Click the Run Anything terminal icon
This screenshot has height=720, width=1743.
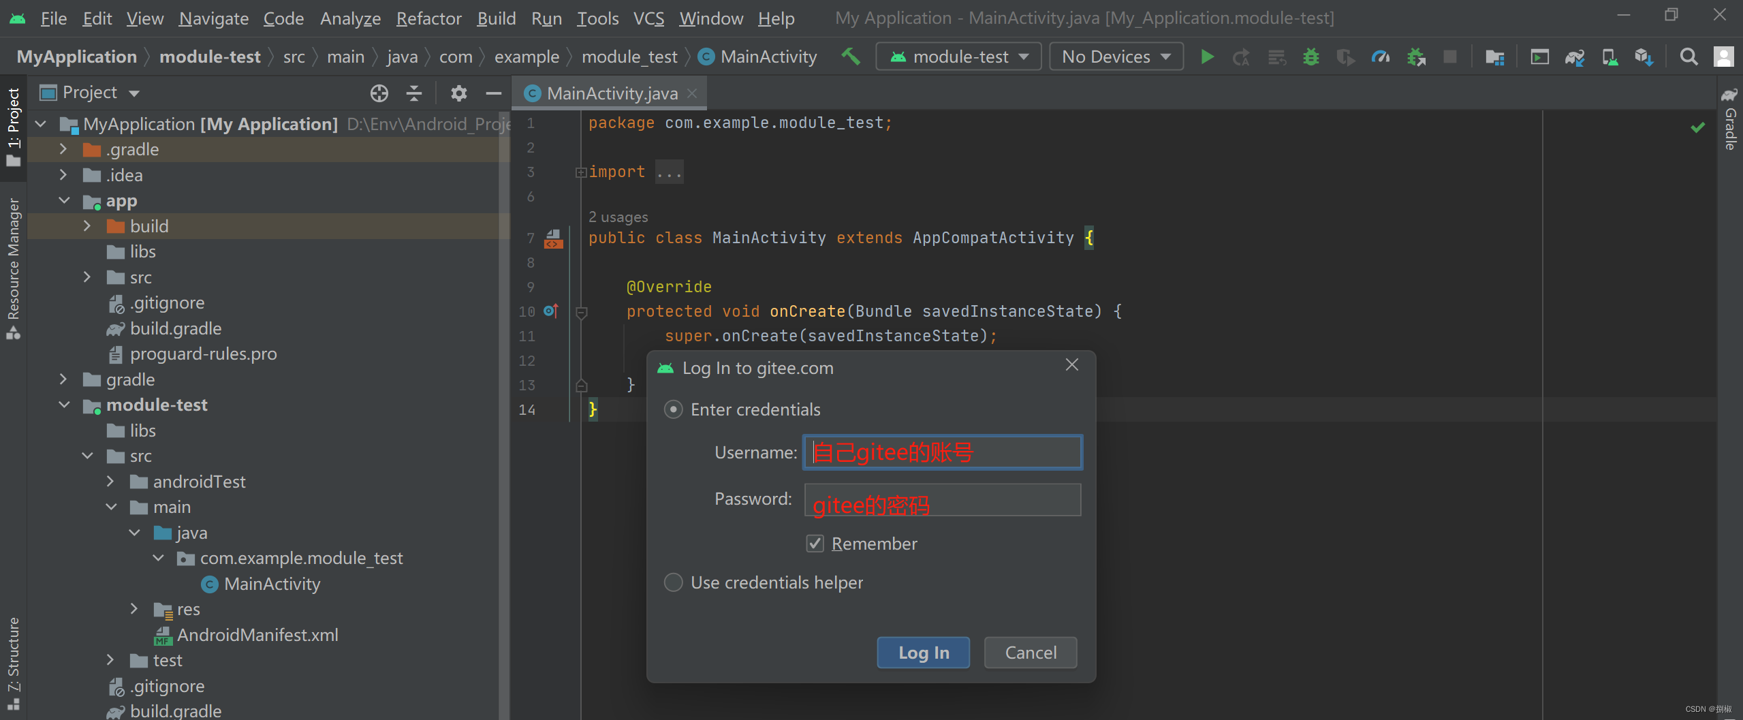click(1539, 57)
